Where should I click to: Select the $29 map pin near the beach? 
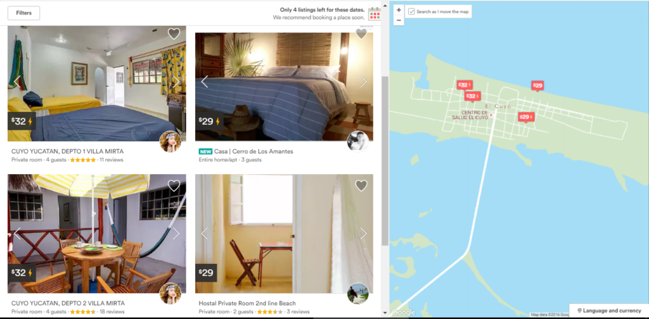click(x=537, y=85)
